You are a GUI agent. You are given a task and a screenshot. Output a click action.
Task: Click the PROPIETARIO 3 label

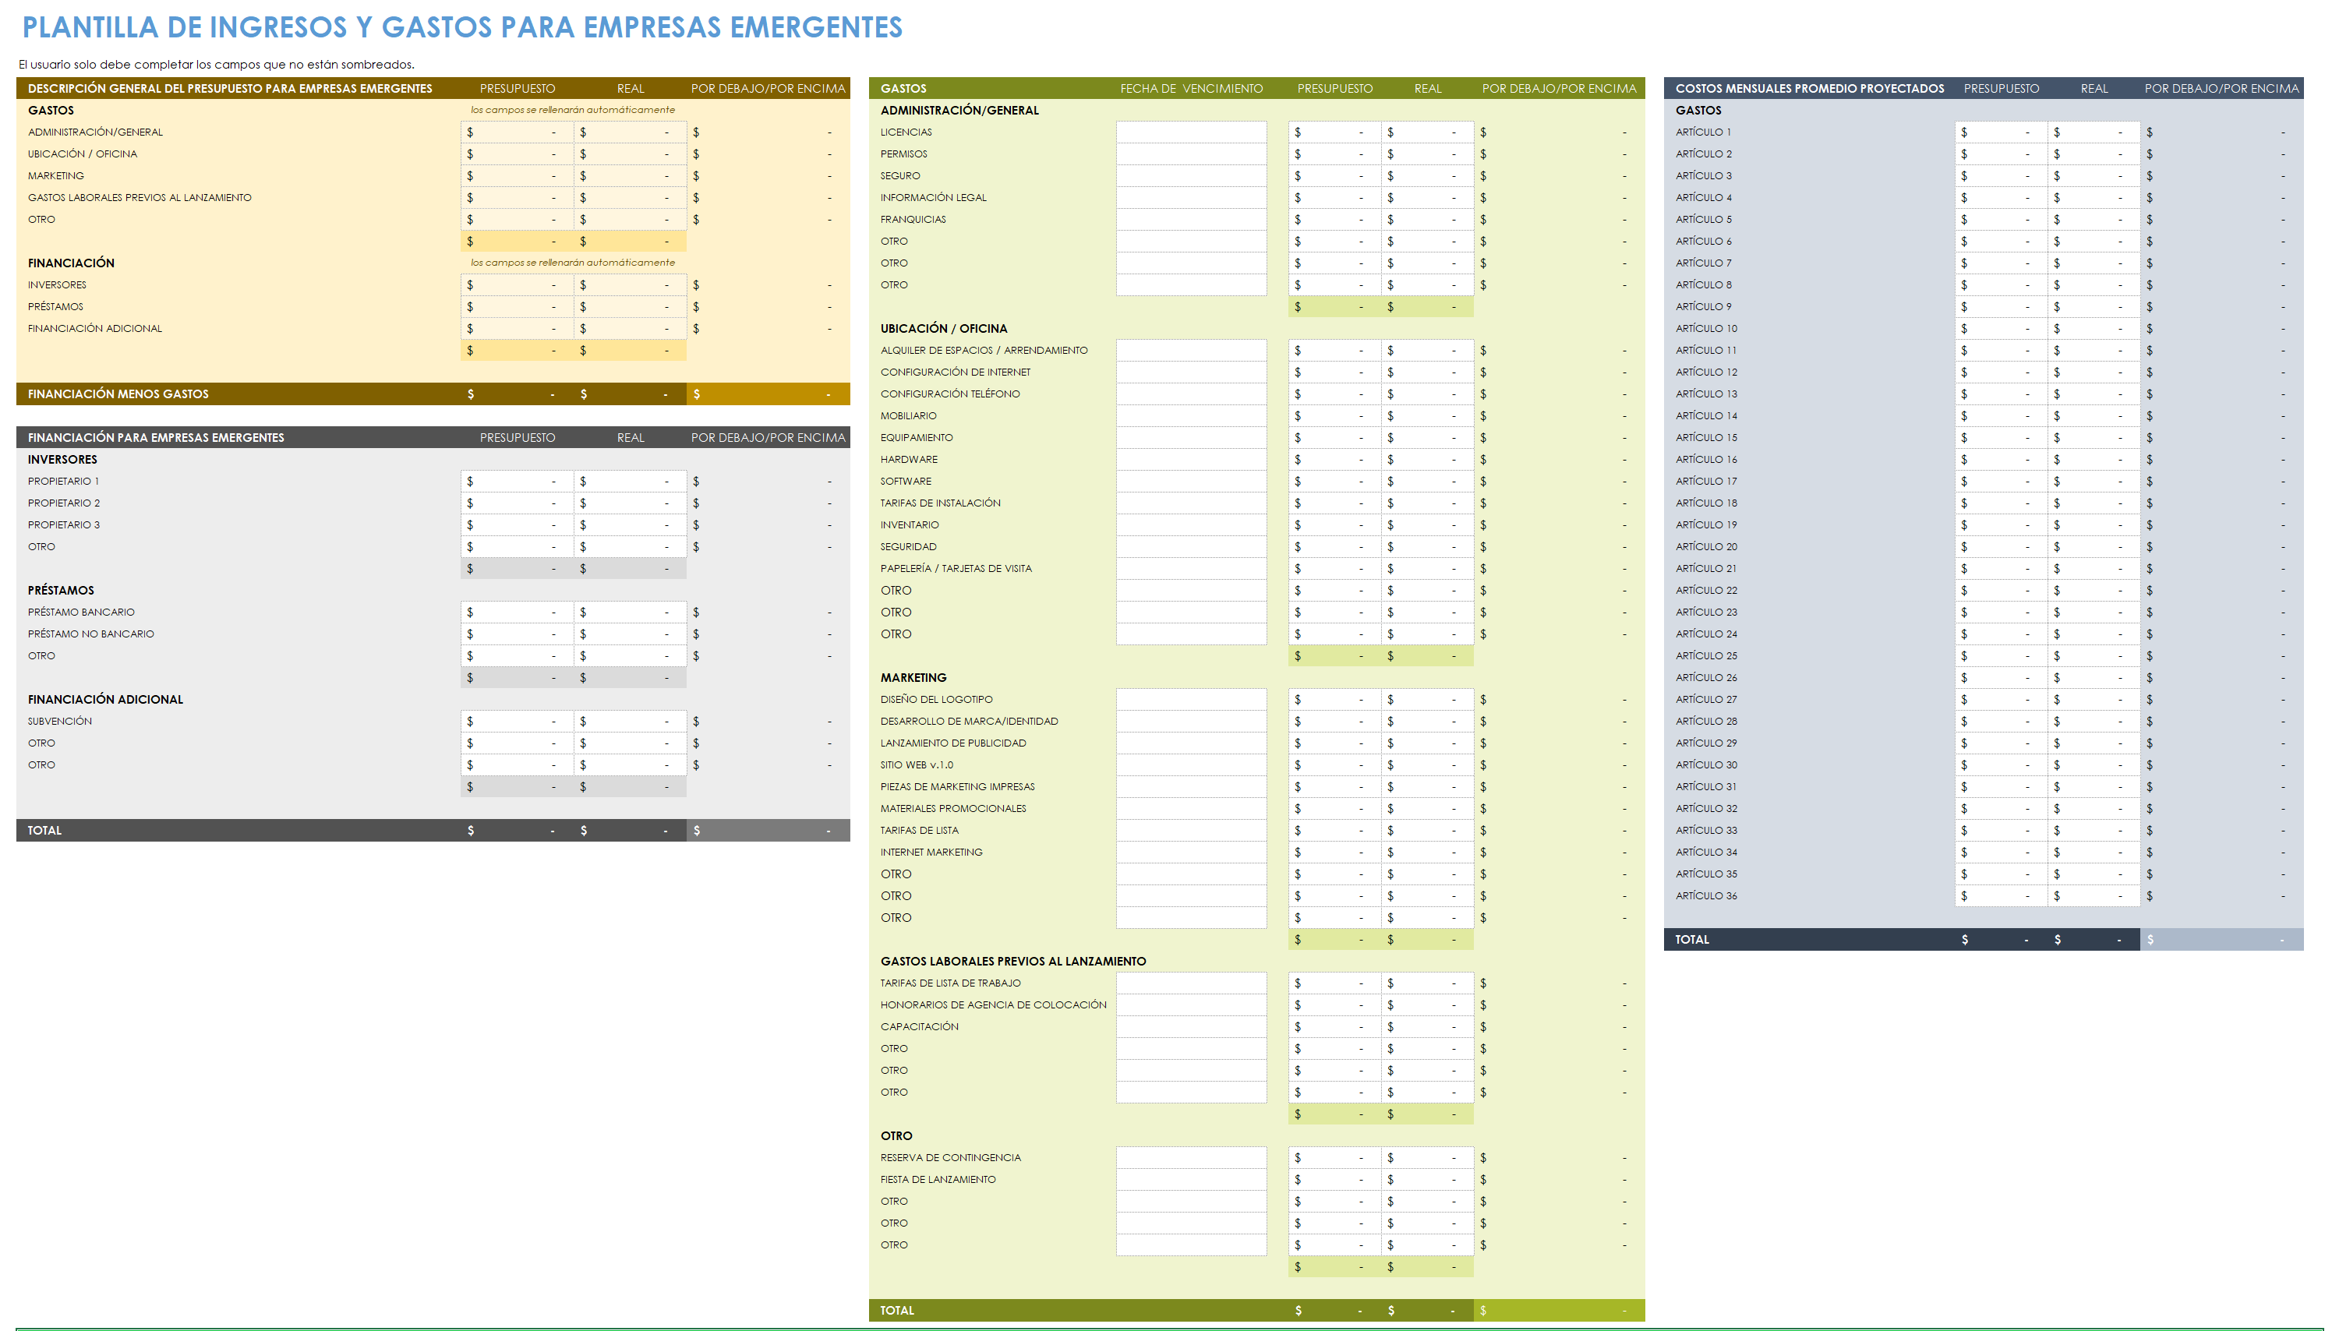tap(63, 526)
